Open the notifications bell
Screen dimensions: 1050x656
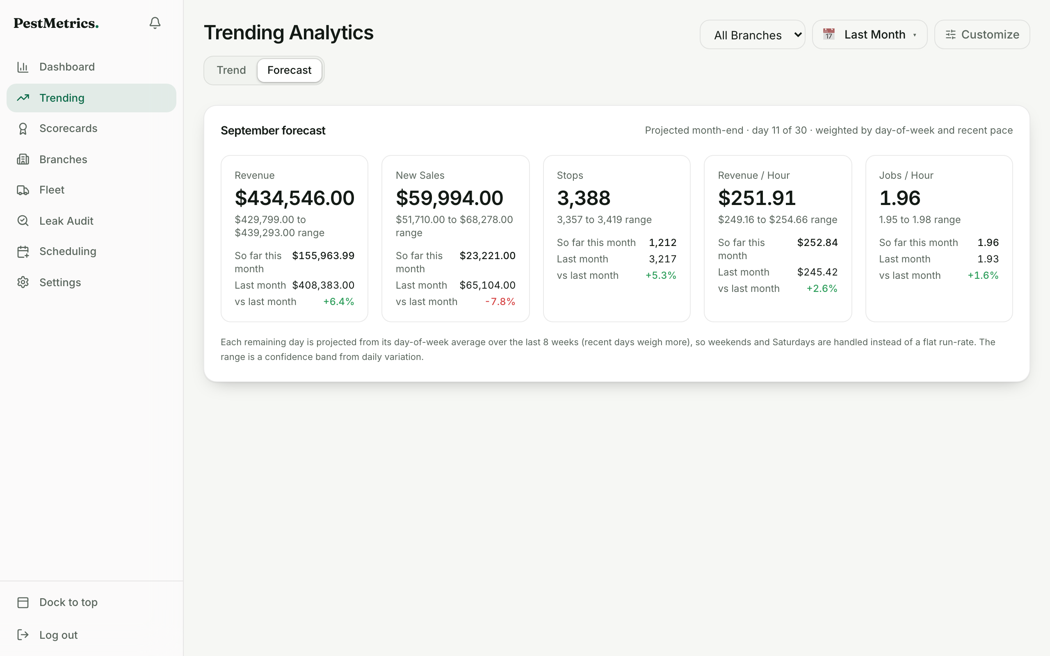(155, 23)
